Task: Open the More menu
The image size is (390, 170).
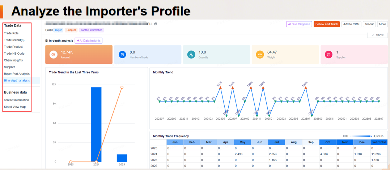Action: click(x=382, y=24)
